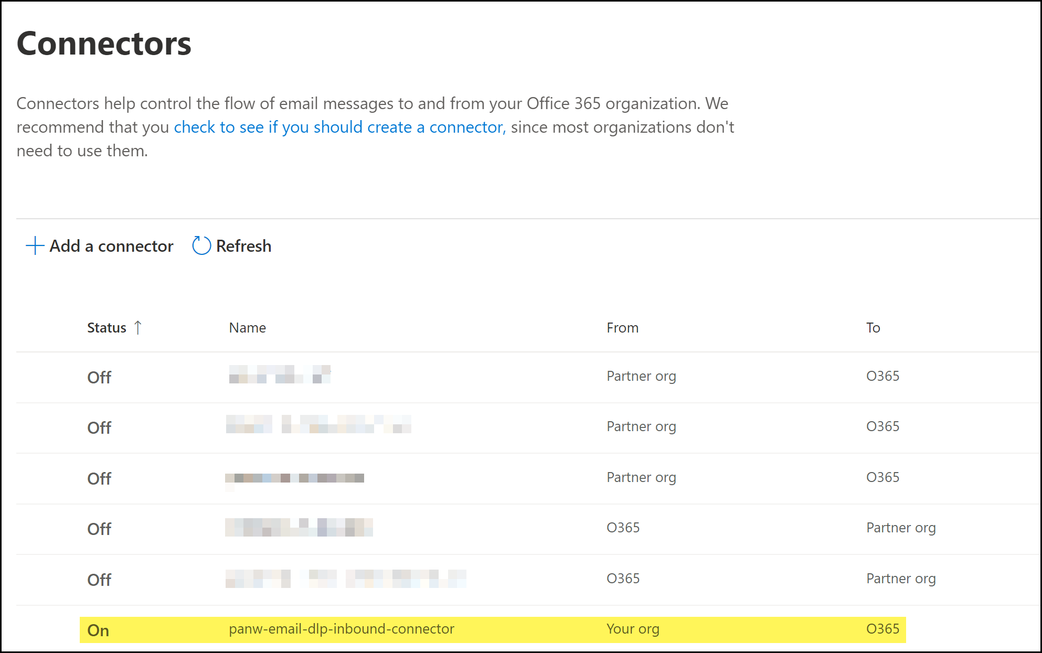This screenshot has height=653, width=1042.
Task: Click the plus icon for Add a connector
Action: tap(35, 245)
